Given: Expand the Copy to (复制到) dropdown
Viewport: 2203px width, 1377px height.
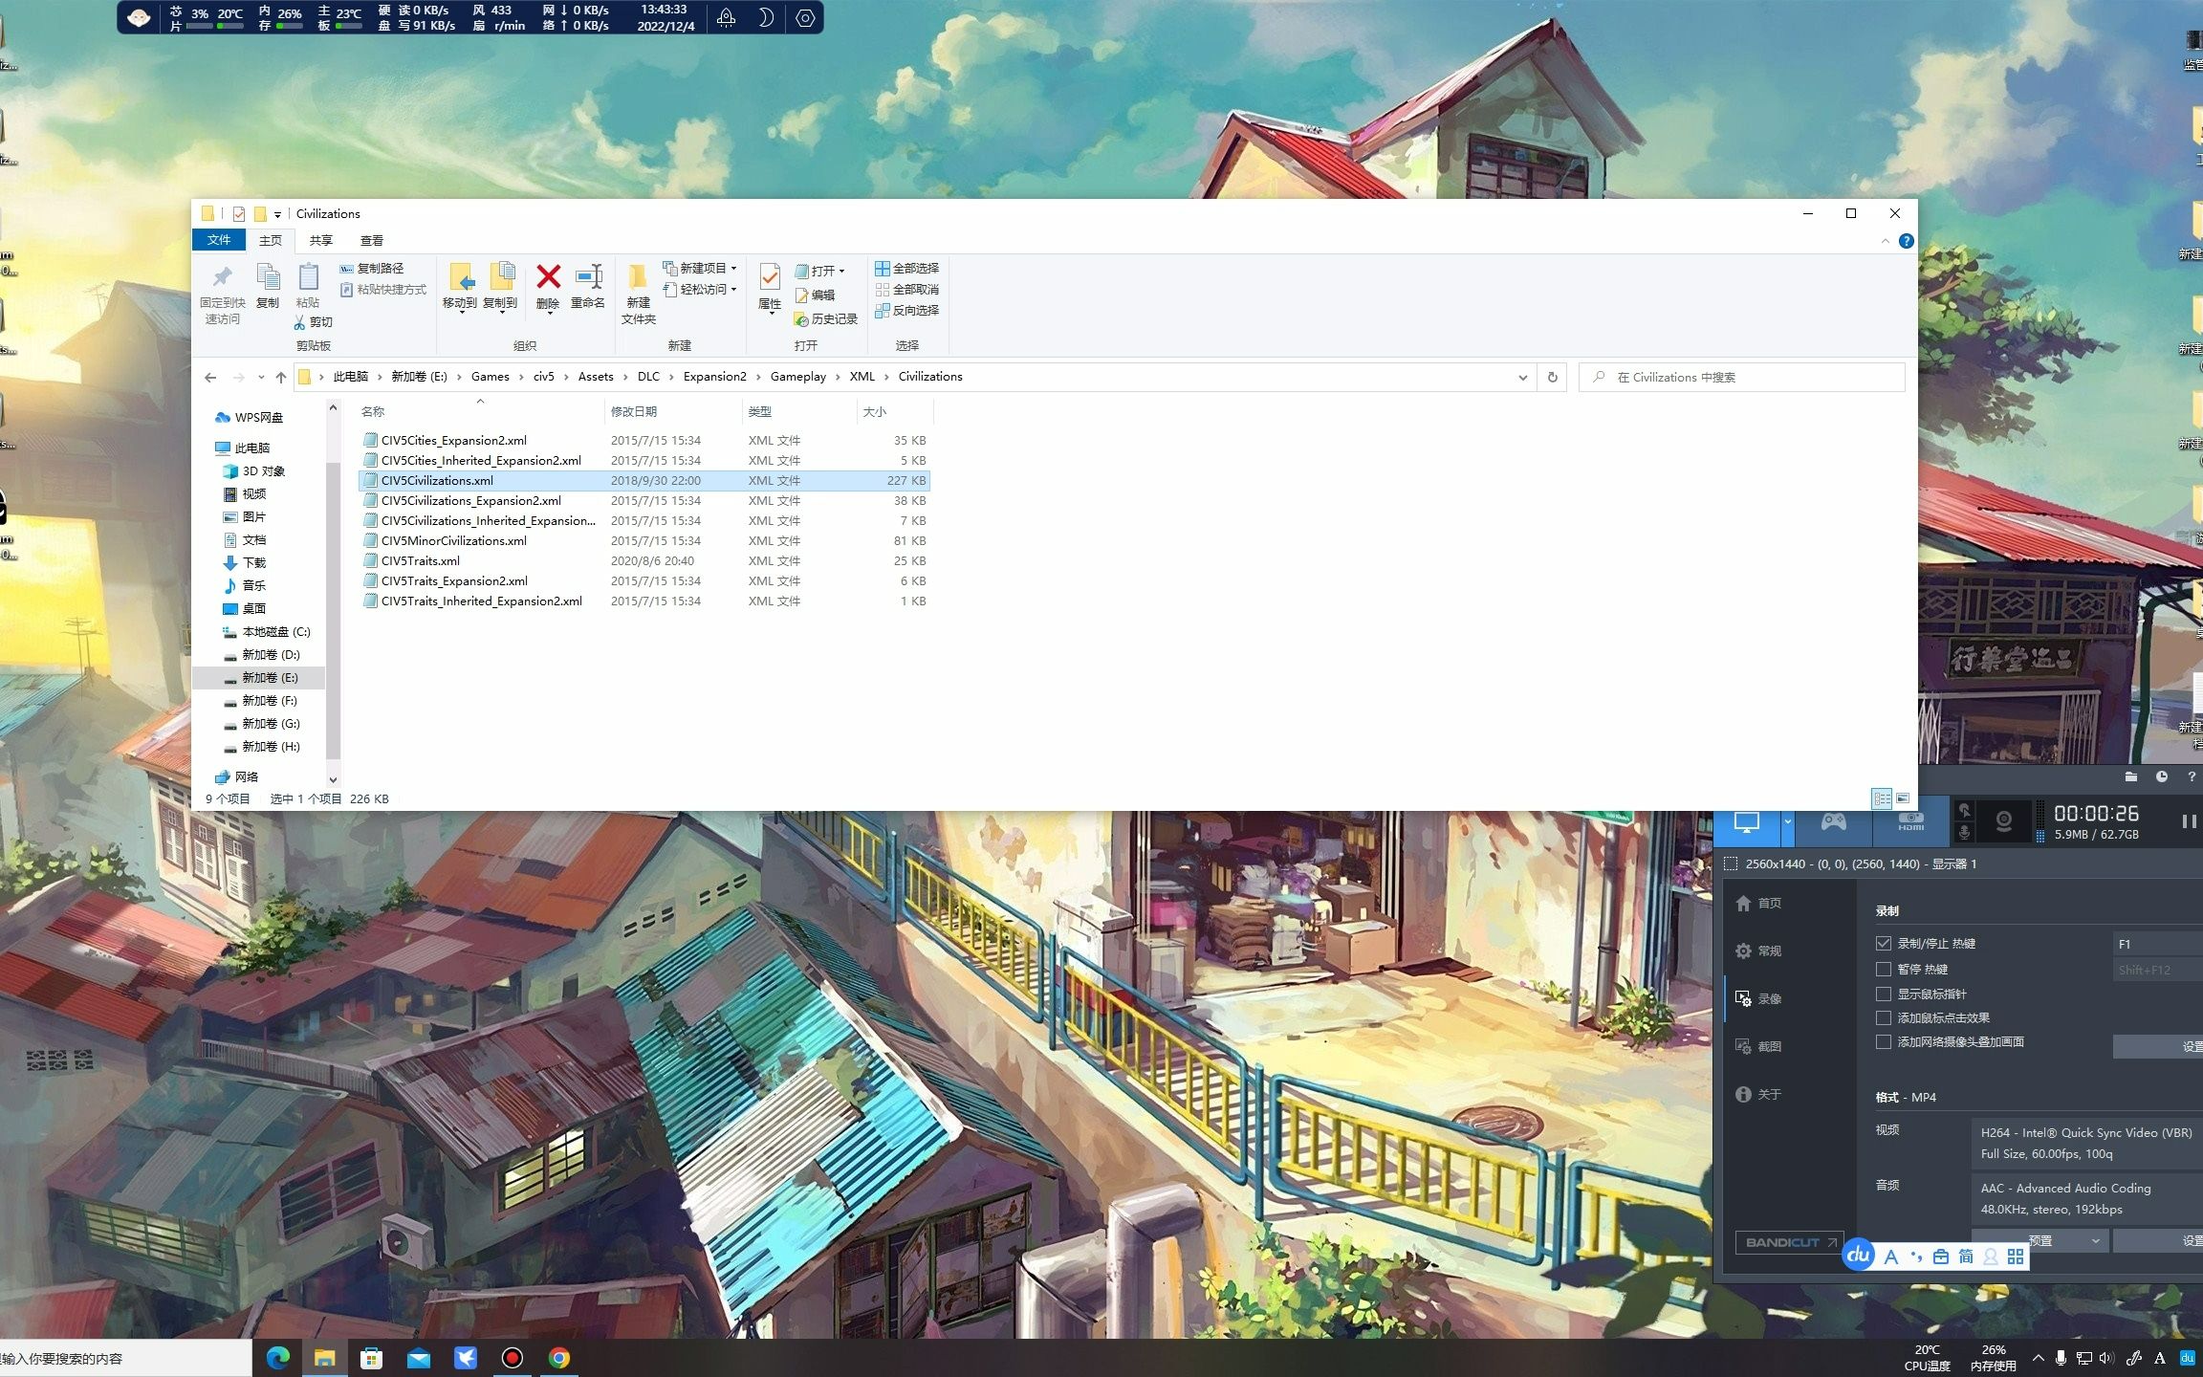Looking at the screenshot, I should (x=500, y=313).
